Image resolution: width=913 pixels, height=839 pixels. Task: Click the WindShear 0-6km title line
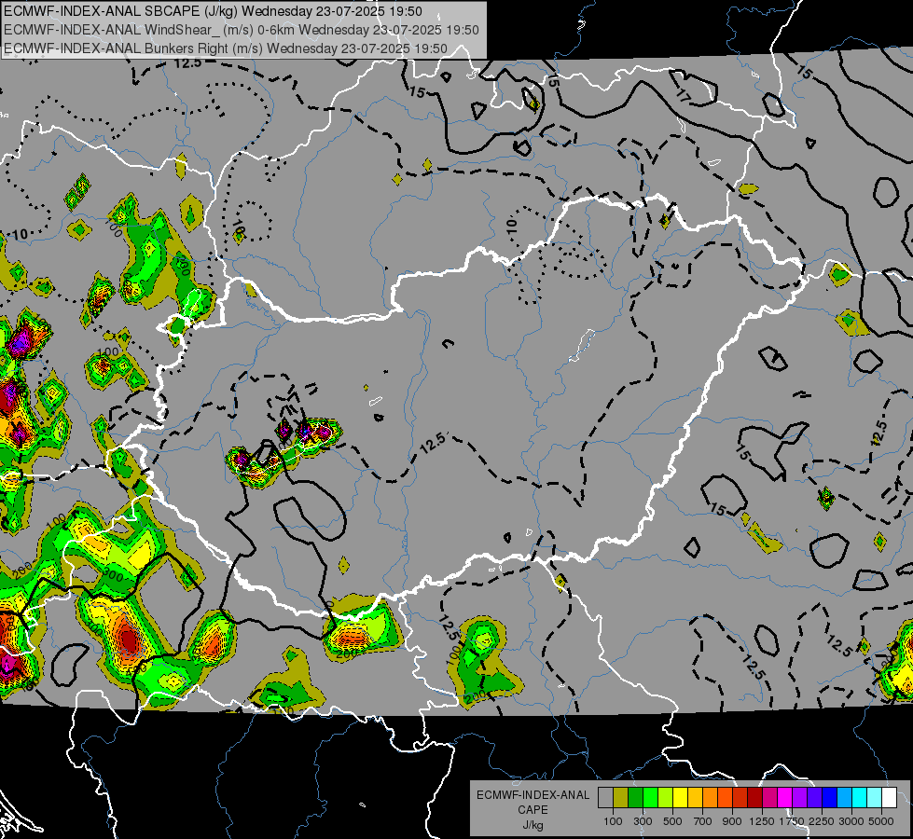point(242,30)
